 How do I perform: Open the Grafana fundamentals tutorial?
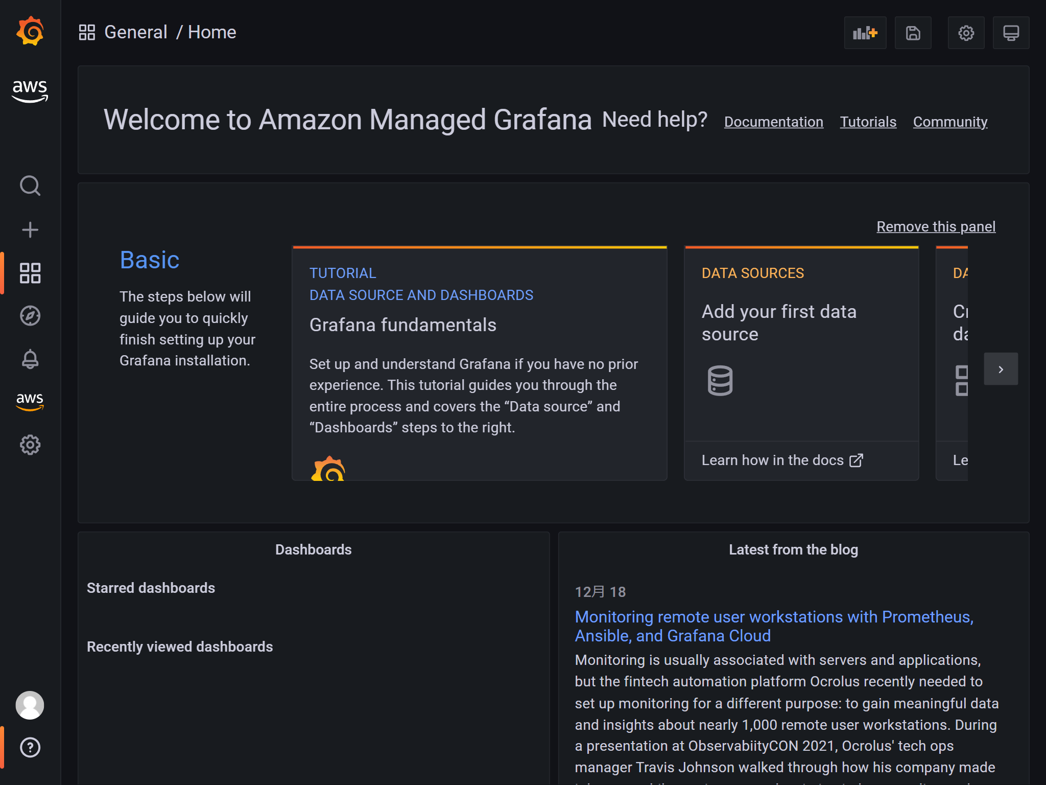click(403, 325)
